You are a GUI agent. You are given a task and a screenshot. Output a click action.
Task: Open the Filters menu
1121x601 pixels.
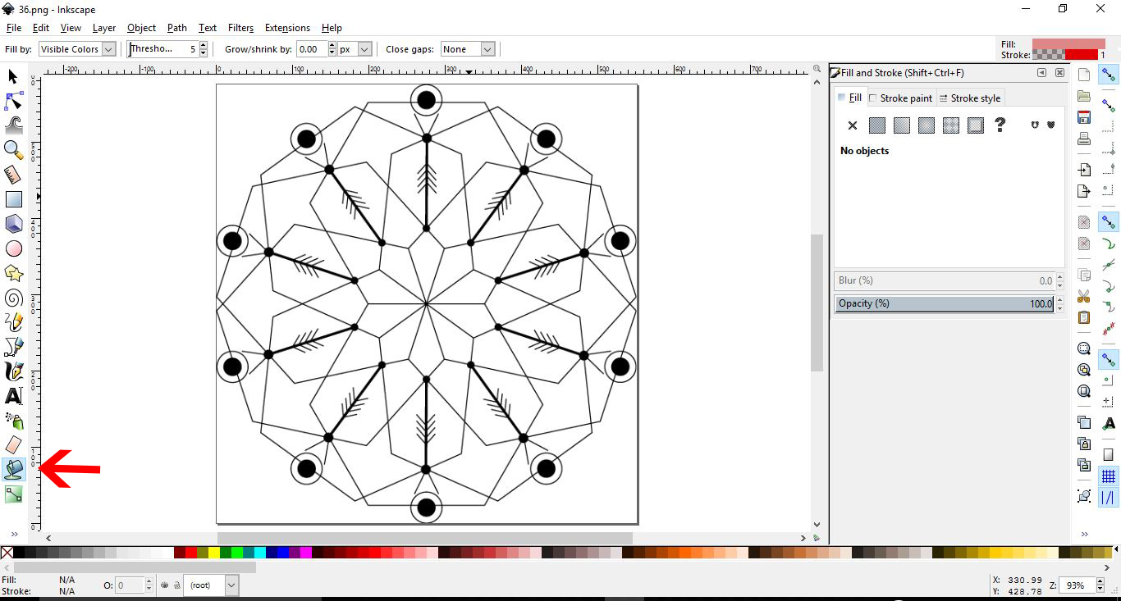pos(240,28)
